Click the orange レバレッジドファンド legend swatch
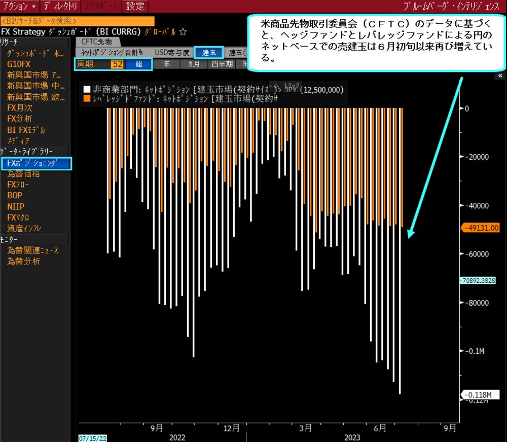The height and width of the screenshot is (442, 507). [x=87, y=99]
